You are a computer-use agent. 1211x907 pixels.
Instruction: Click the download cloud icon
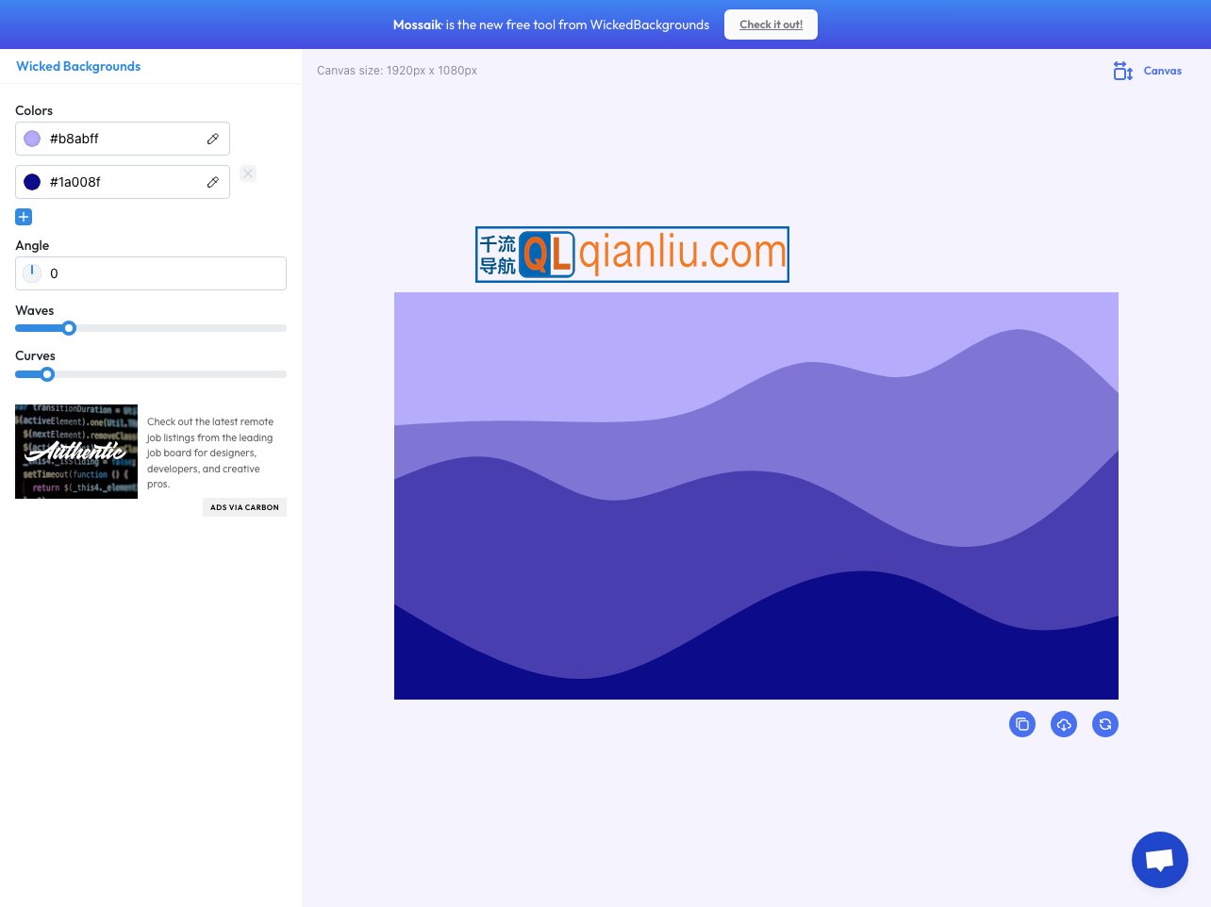pyautogui.click(x=1064, y=724)
